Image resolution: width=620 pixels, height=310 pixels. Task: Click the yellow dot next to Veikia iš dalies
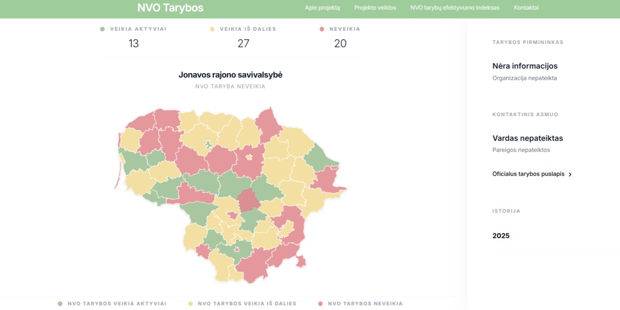pyautogui.click(x=212, y=29)
